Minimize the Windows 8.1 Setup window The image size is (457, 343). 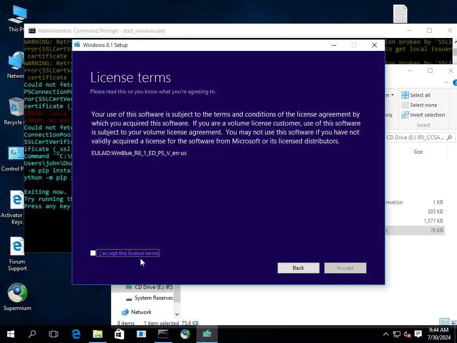(334, 45)
